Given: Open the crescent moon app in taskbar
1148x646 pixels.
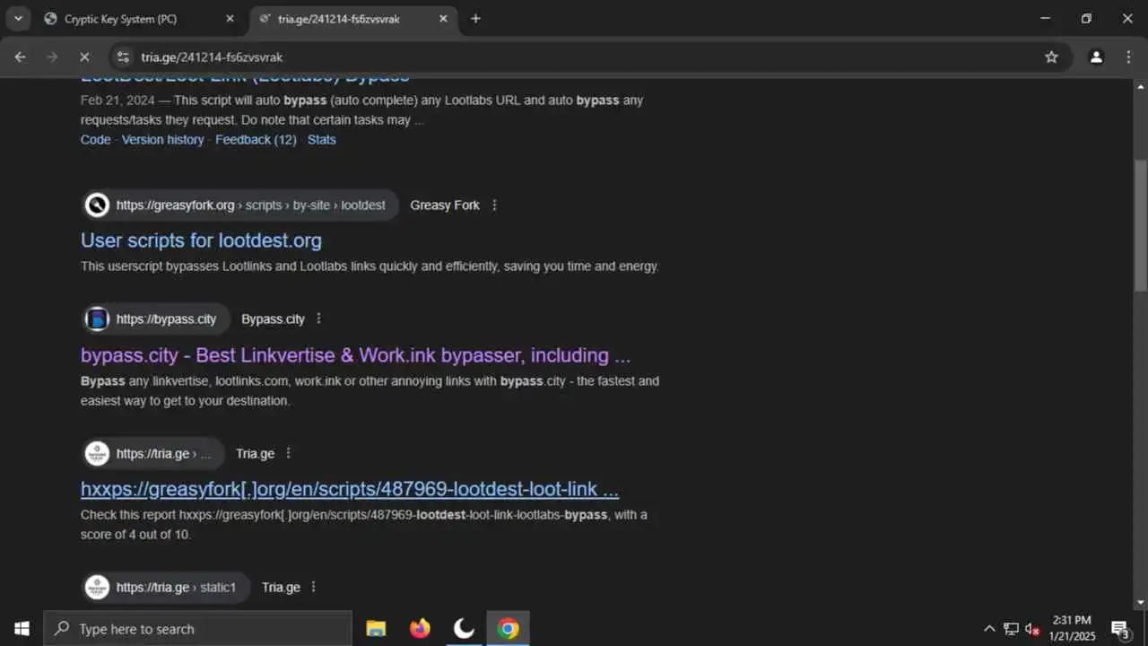Looking at the screenshot, I should click(x=464, y=629).
